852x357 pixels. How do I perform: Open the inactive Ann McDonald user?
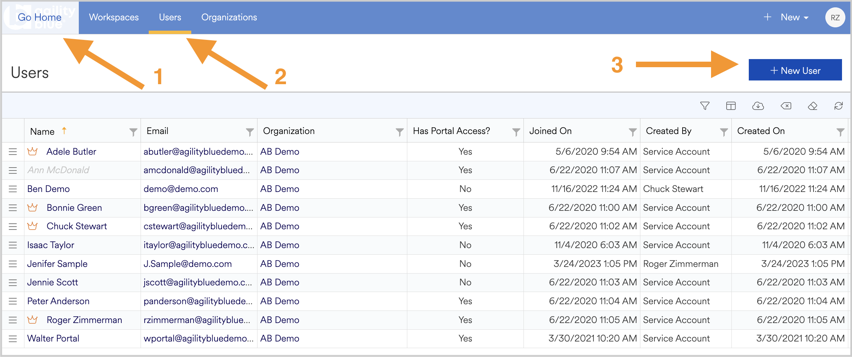58,170
